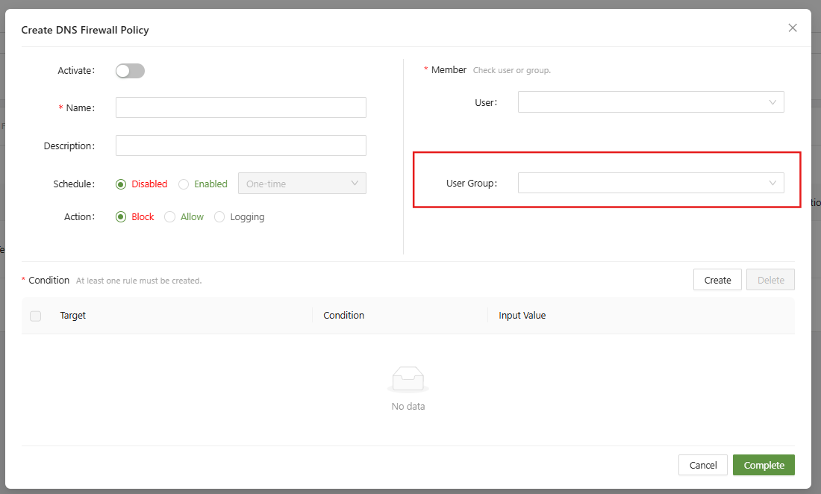Select the Disabled schedule option

[121, 184]
